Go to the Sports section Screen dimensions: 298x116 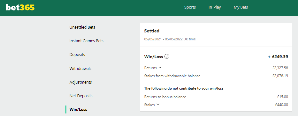(x=190, y=7)
